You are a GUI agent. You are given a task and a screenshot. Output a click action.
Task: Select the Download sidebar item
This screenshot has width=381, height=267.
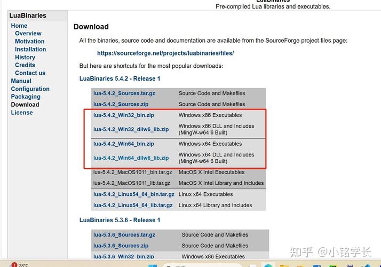pos(25,105)
